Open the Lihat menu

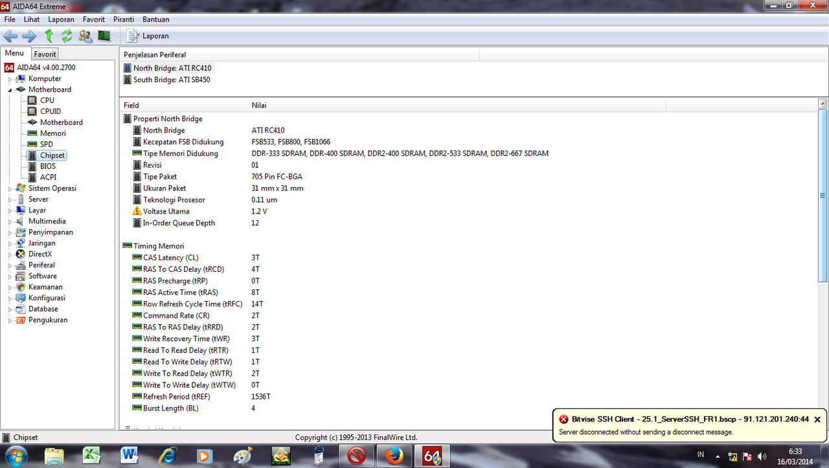tap(32, 19)
